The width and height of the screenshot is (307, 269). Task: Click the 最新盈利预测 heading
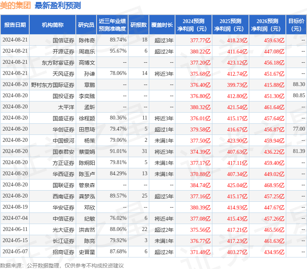click(58, 5)
